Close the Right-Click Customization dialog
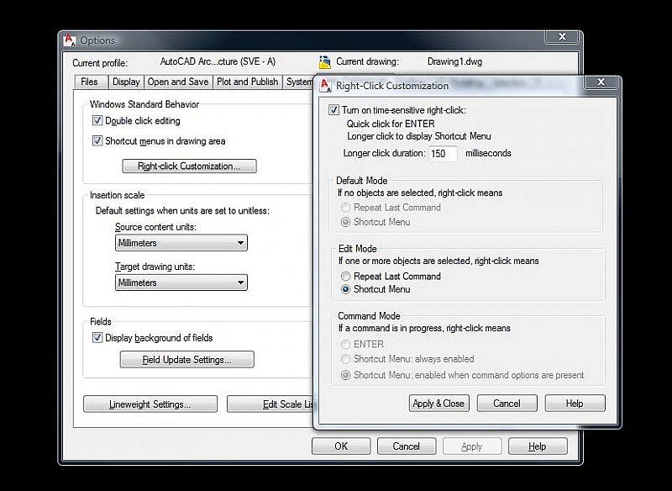 coord(601,82)
